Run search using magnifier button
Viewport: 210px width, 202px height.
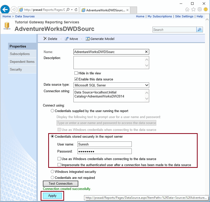(x=200, y=29)
